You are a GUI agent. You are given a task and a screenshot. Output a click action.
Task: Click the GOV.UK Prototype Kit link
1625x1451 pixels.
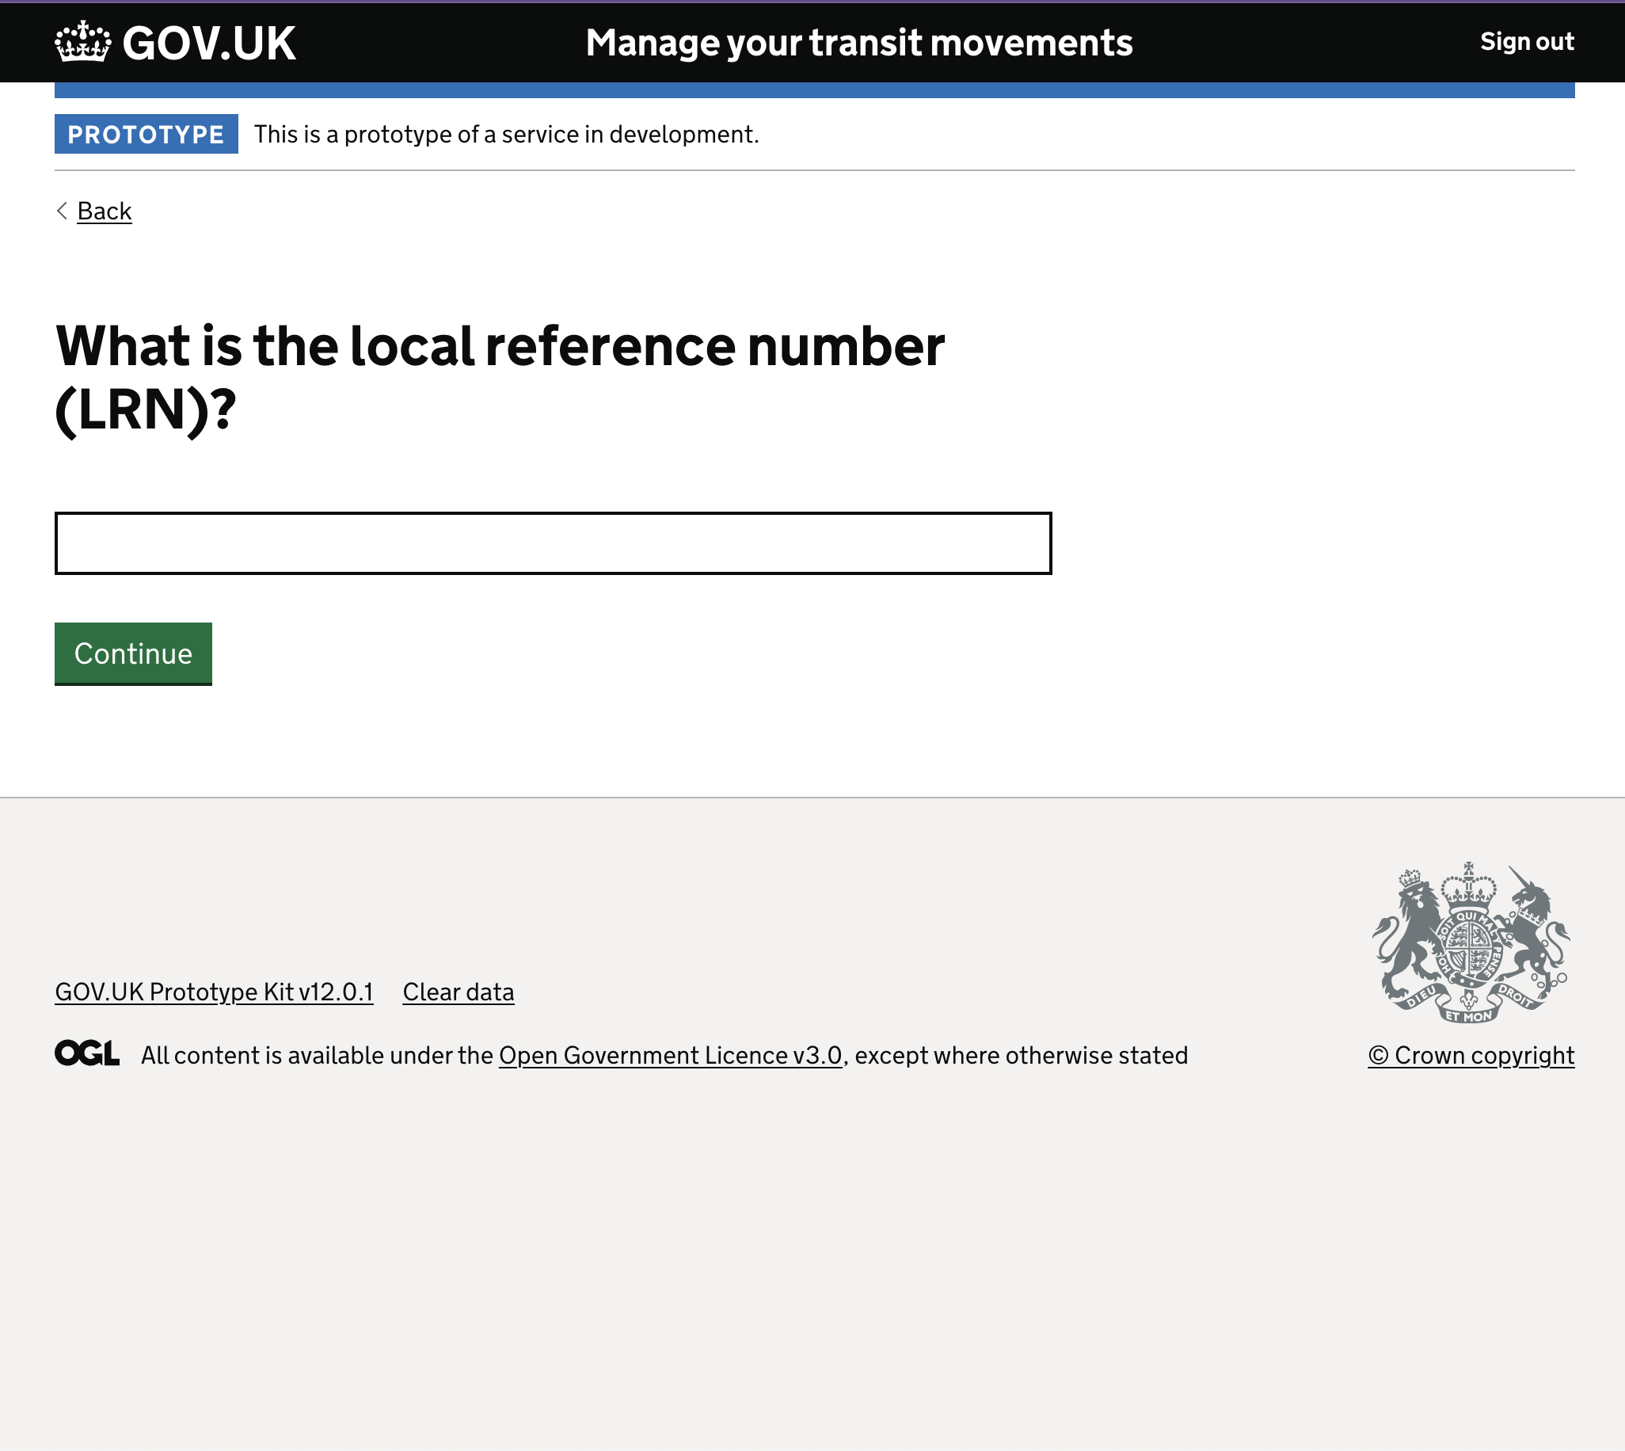[x=213, y=992]
